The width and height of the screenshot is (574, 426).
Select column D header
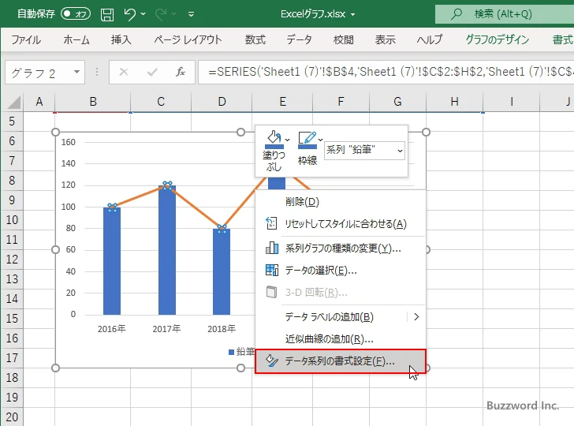coord(222,102)
